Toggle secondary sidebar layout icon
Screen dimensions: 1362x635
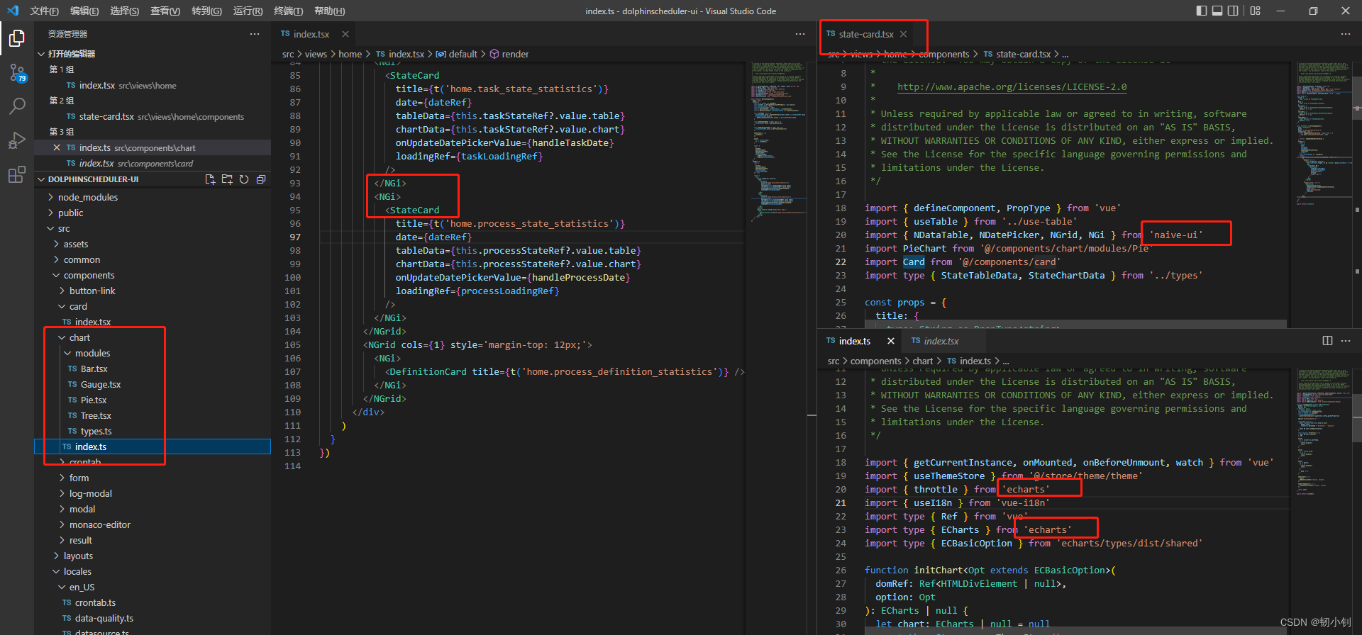pyautogui.click(x=1234, y=11)
